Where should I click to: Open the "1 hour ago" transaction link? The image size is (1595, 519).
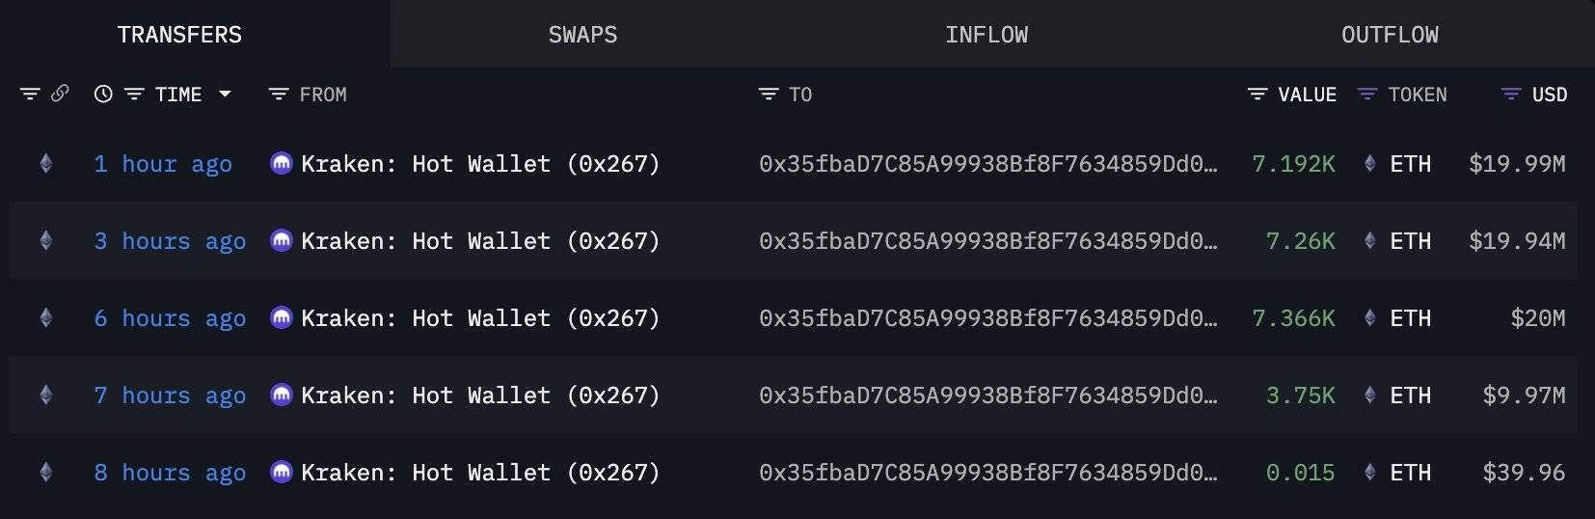163,164
